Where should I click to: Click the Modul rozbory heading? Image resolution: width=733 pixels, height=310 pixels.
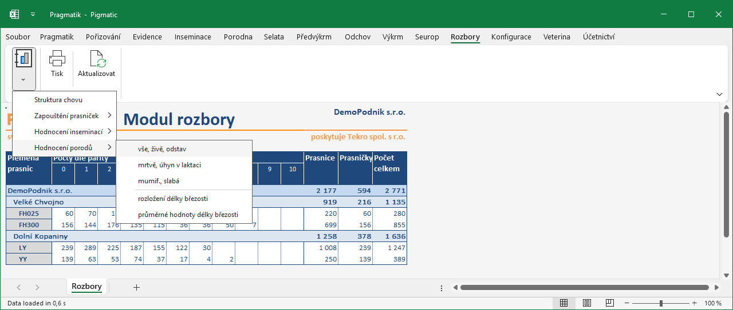[x=179, y=120]
